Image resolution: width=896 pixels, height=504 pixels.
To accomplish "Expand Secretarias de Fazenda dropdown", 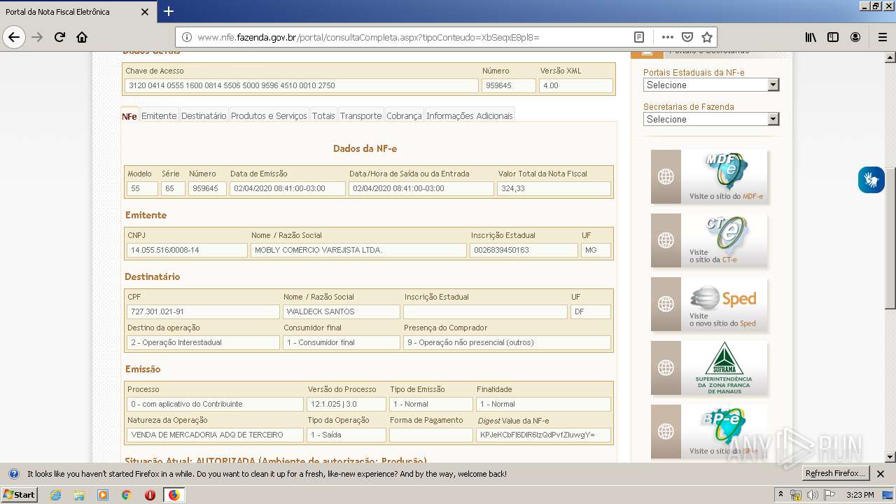I will (711, 119).
